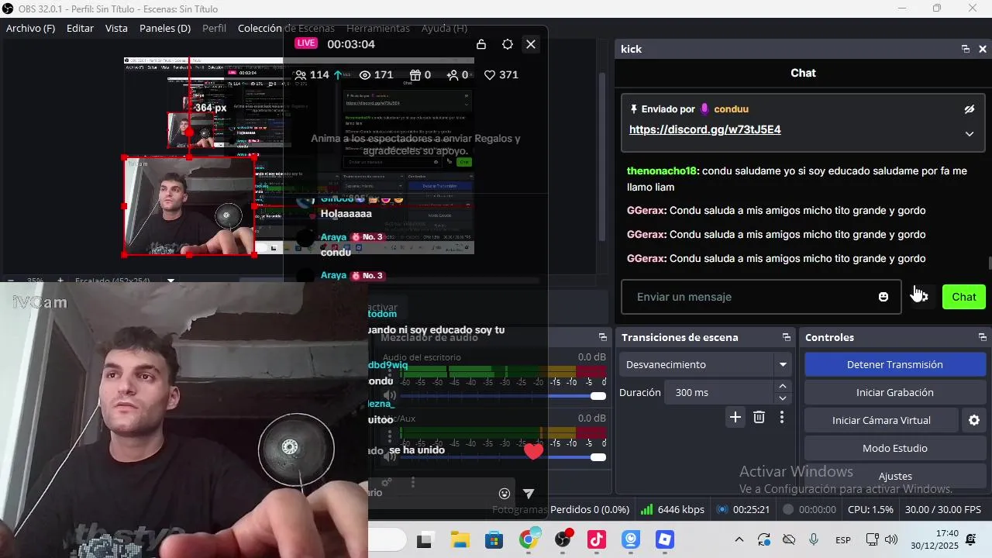992x558 pixels.
Task: Close the TikTok live overlay
Action: [x=531, y=44]
